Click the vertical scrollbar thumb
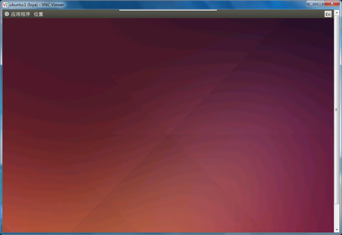This screenshot has width=342, height=235. (337, 109)
